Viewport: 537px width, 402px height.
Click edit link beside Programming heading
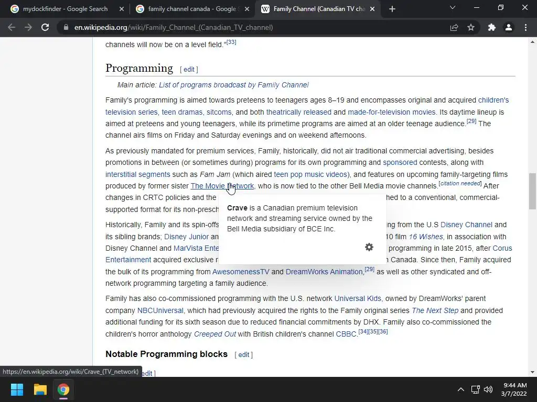[189, 70]
